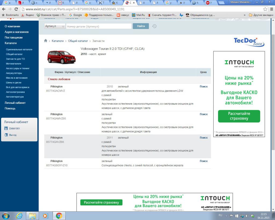This screenshot has height=220, width=275.
Task: Click Общий каталог in the breadcrumb
Action: (x=78, y=41)
